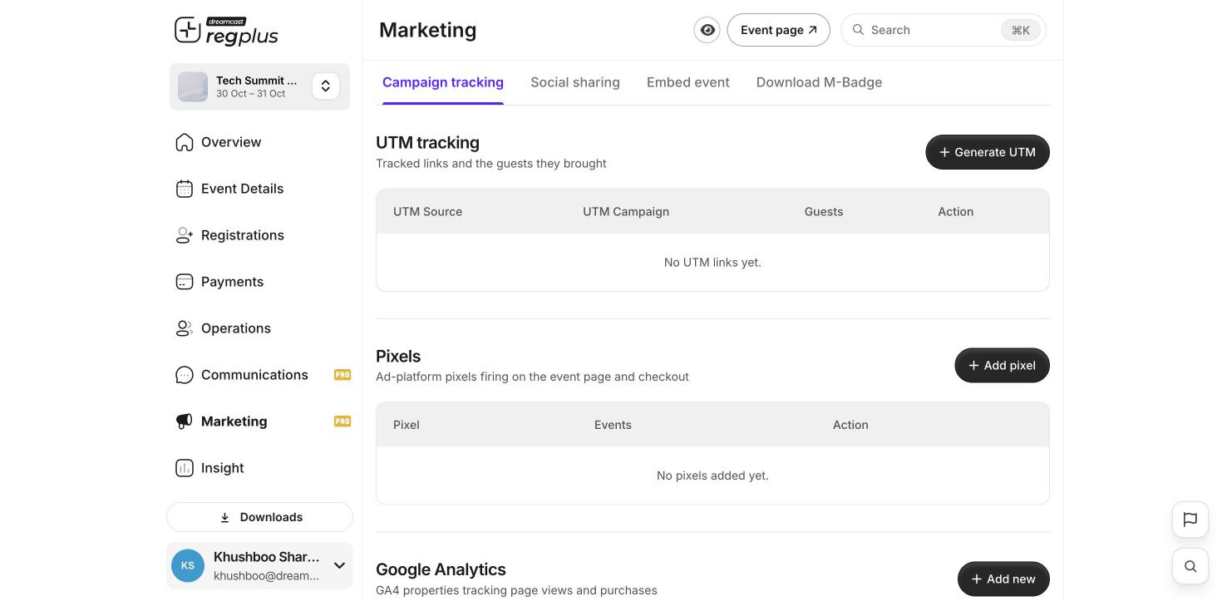Screen dimensions: 1222x601
Task: Click the Guests column header
Action: [x=824, y=212]
